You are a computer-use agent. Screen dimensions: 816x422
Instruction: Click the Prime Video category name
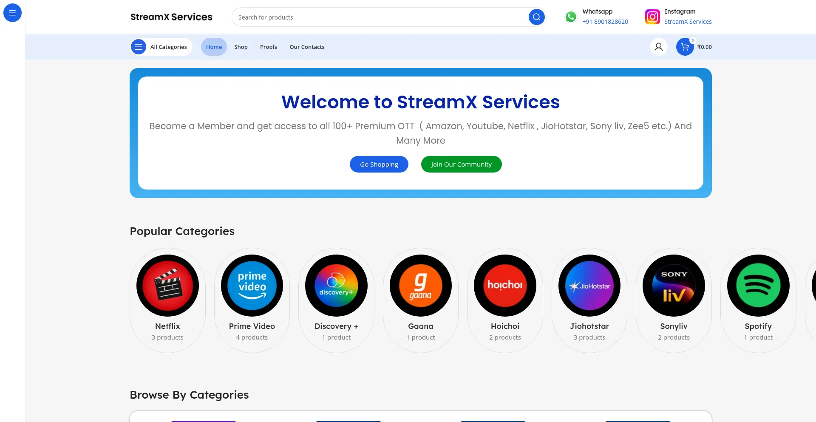pyautogui.click(x=252, y=326)
